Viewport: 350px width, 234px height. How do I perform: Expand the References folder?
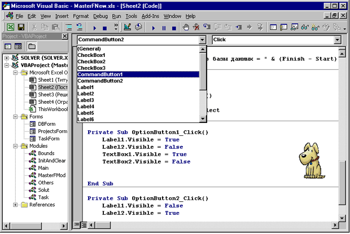tap(15, 205)
